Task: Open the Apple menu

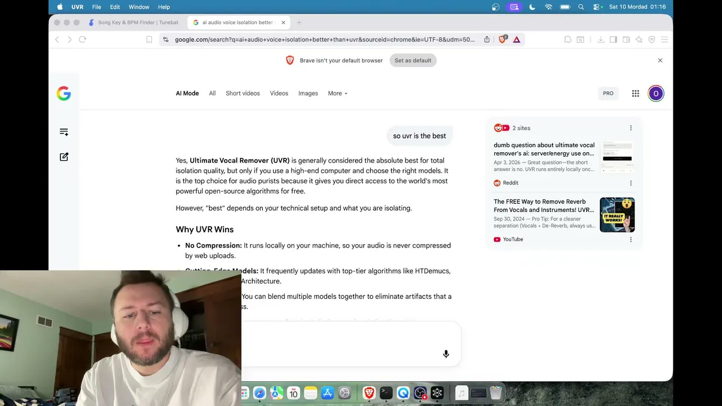Action: 60,7
